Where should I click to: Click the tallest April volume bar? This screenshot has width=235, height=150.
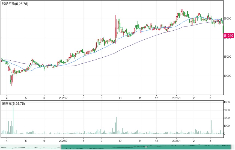click(x=13, y=119)
